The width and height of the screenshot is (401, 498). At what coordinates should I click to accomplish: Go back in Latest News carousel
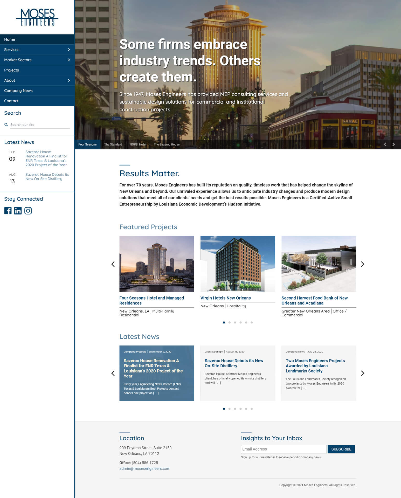coord(113,373)
